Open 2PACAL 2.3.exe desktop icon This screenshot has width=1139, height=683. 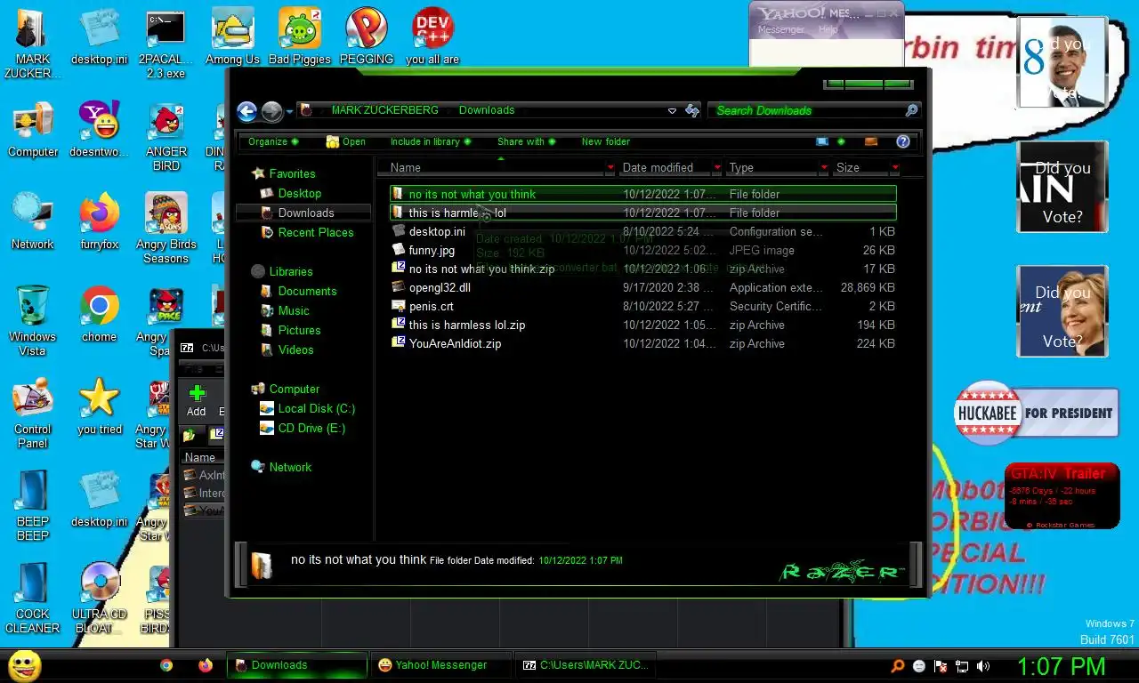(166, 44)
